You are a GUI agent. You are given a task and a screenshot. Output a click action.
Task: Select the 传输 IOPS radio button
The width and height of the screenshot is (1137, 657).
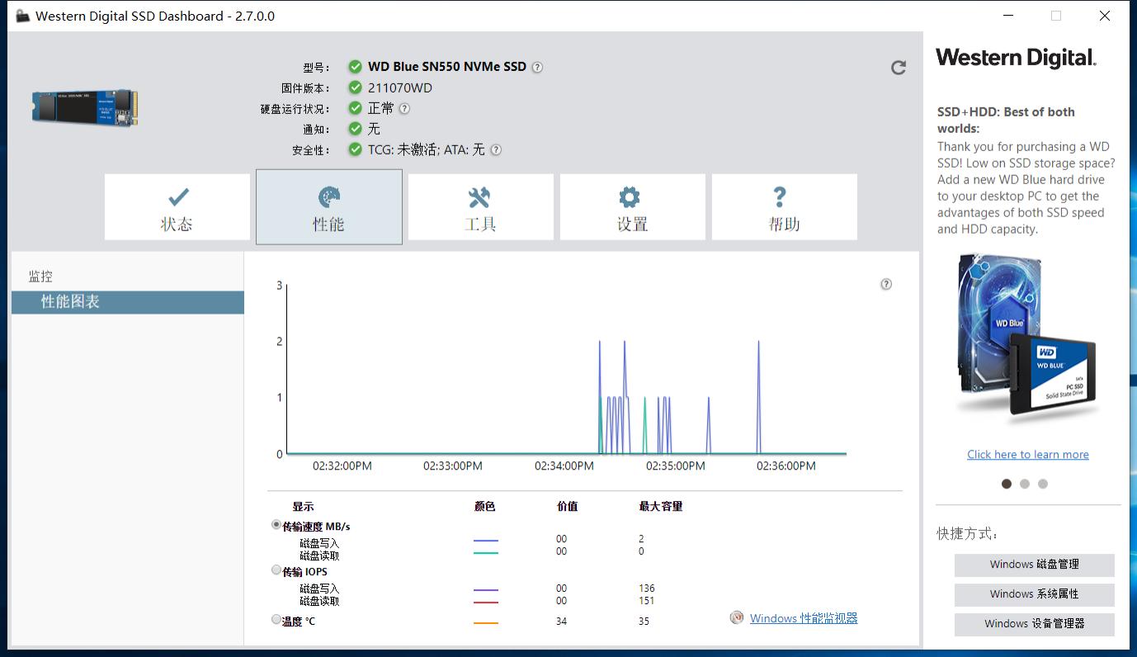point(276,570)
